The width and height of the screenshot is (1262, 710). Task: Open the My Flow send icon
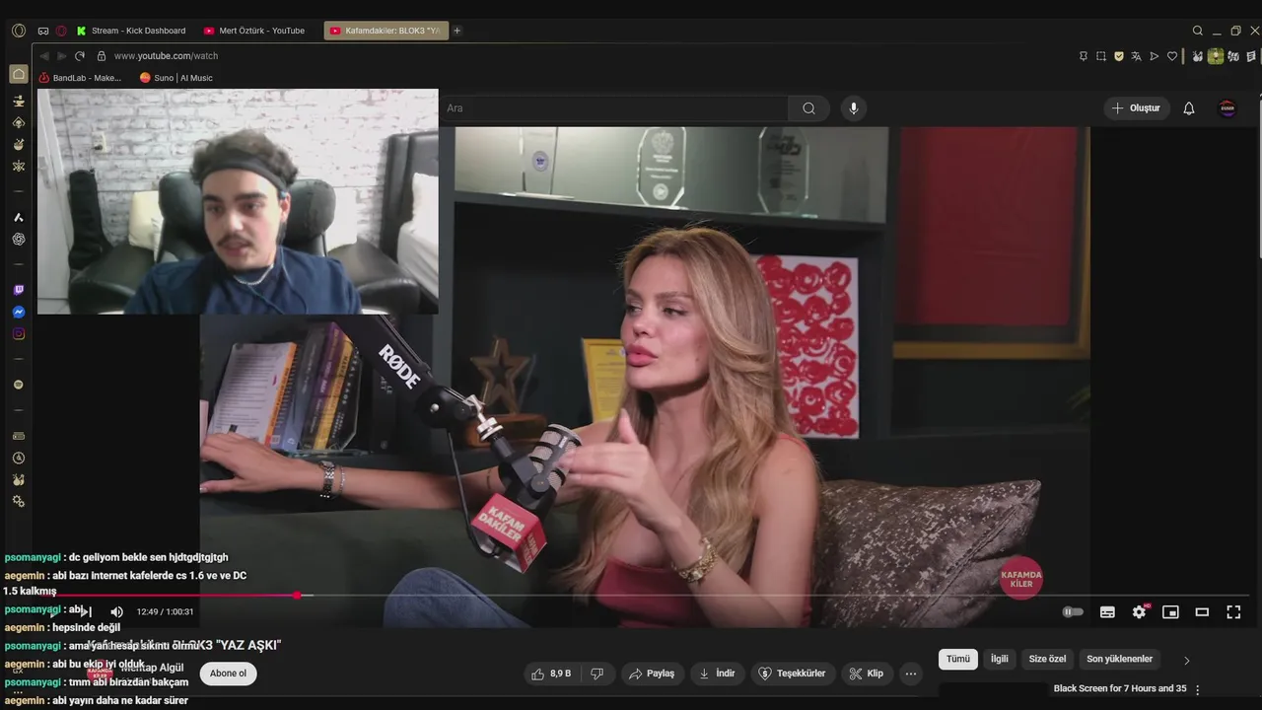click(x=1154, y=56)
